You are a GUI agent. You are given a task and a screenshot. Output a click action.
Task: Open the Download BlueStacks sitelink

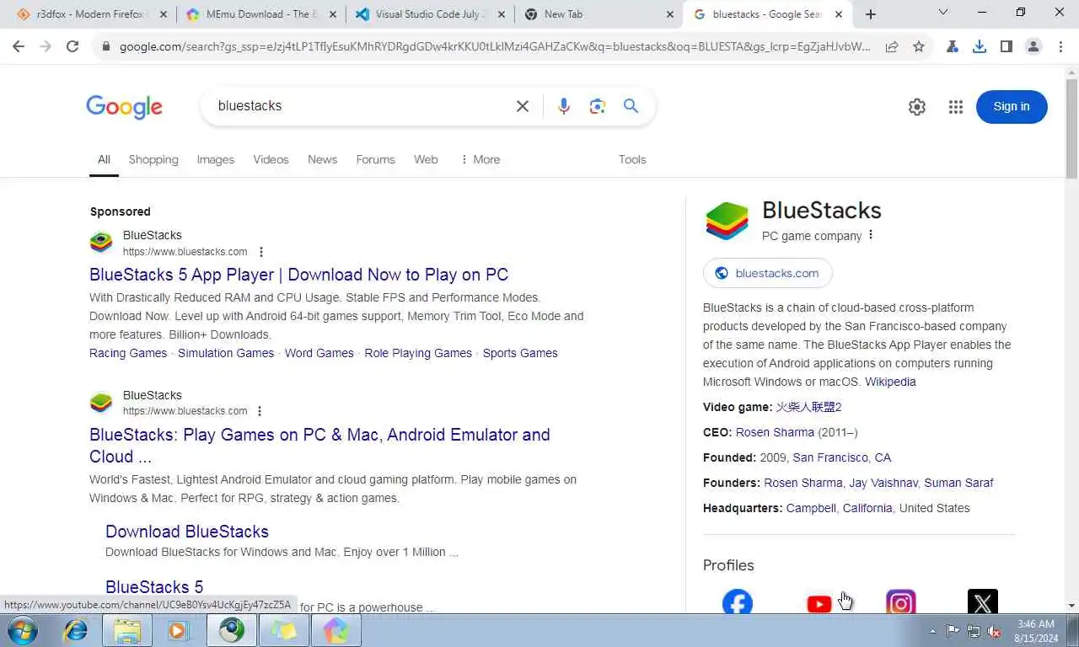click(x=187, y=532)
